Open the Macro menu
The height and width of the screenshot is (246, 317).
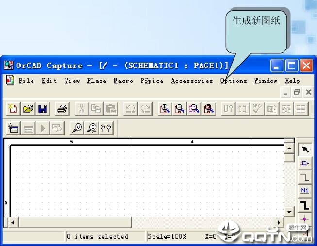coord(123,81)
